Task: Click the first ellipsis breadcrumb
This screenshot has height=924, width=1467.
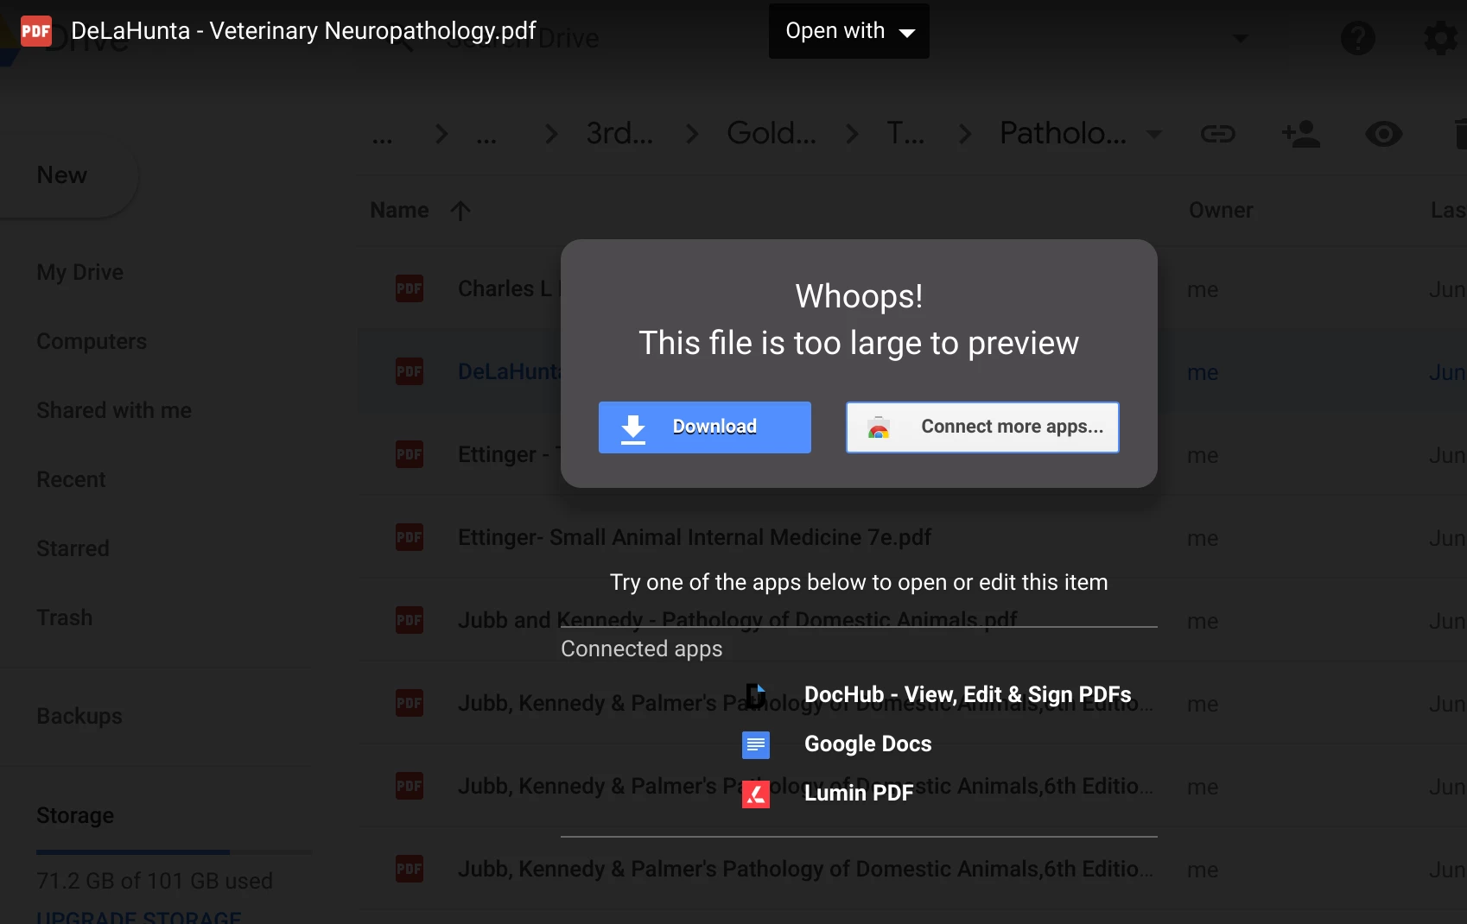Action: pyautogui.click(x=382, y=137)
